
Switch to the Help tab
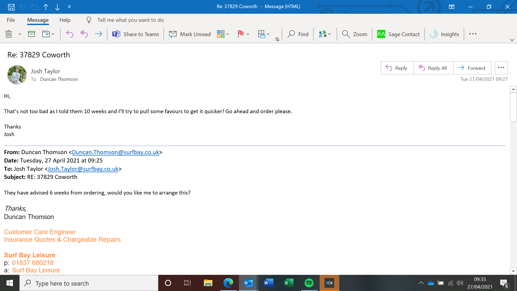pyautogui.click(x=65, y=20)
